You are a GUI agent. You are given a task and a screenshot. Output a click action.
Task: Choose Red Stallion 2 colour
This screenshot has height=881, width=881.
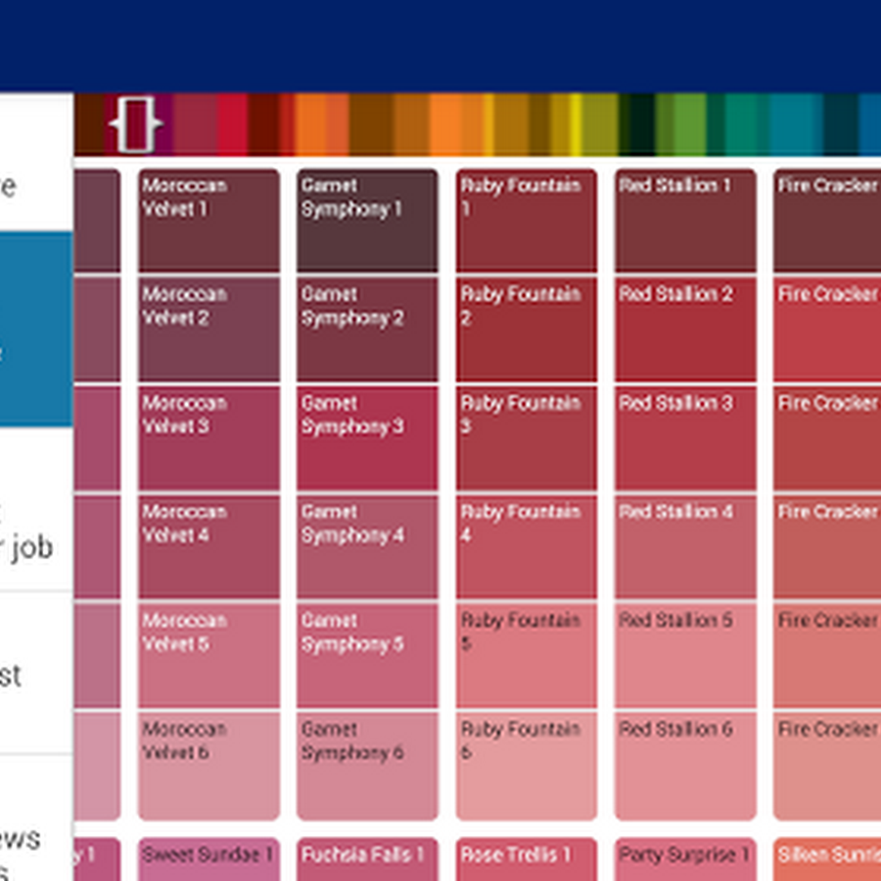pos(685,329)
